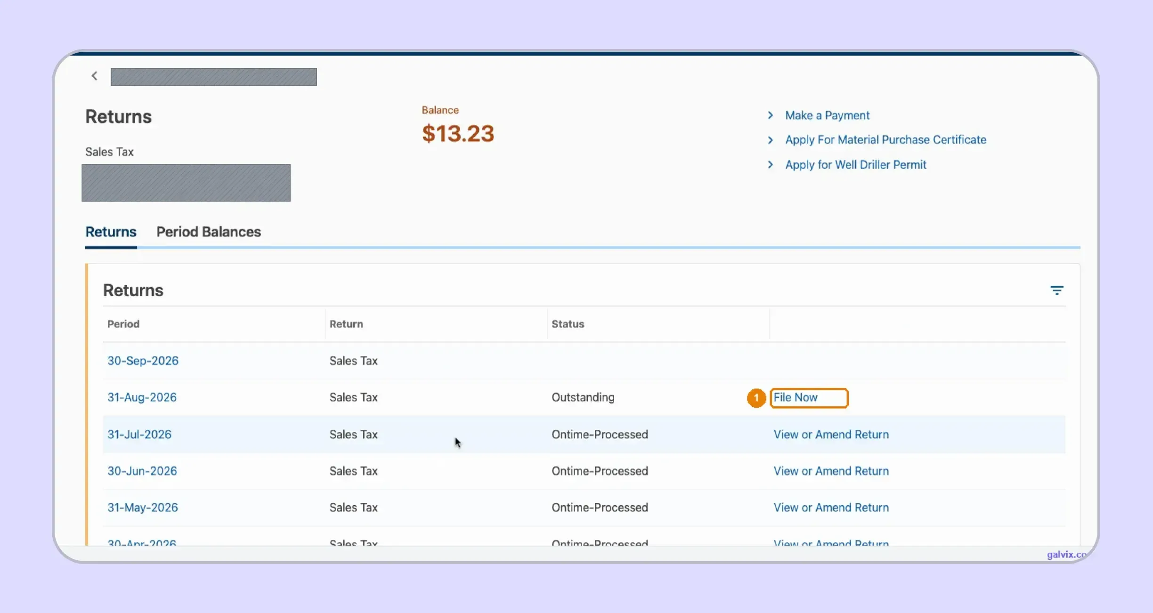Viewport: 1153px width, 613px height.
Task: Select Sales Tax cell in 30-Sep-2026 row
Action: pos(353,361)
